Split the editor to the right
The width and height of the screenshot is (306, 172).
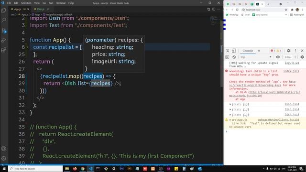click(x=214, y=9)
